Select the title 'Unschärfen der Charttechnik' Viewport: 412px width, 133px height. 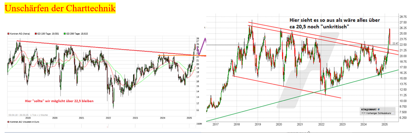click(x=60, y=9)
